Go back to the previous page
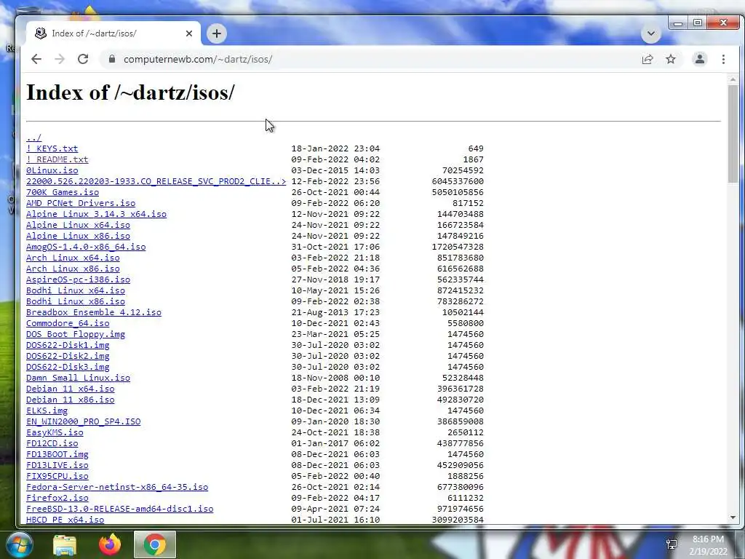The image size is (745, 559). point(36,59)
